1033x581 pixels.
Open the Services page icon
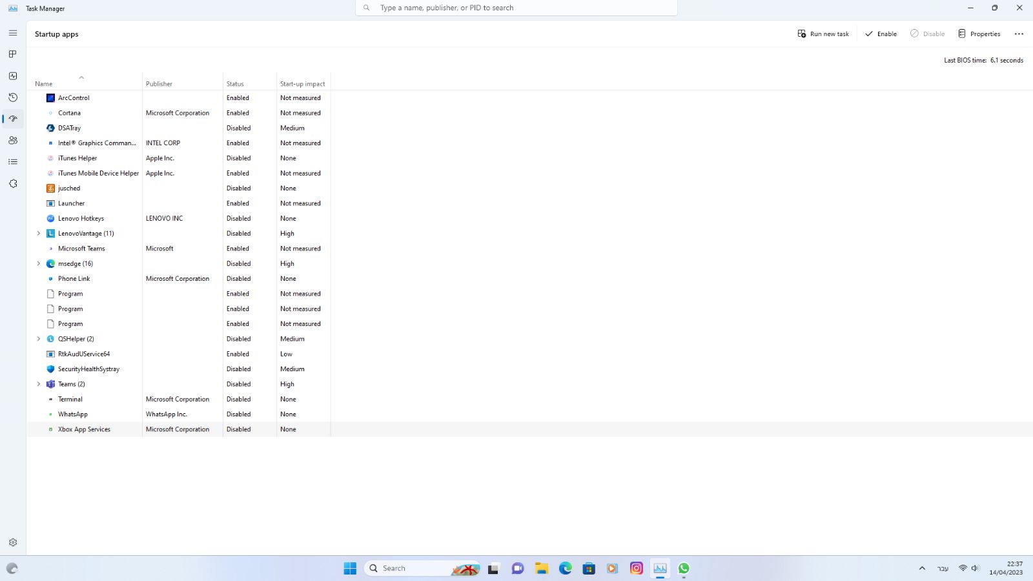click(13, 183)
